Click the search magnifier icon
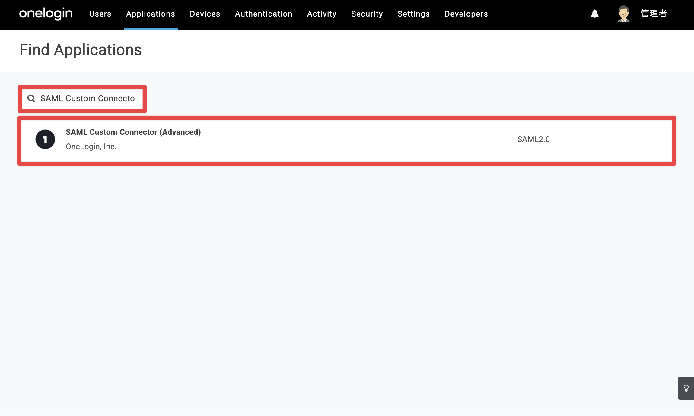This screenshot has height=416, width=694. coord(31,99)
